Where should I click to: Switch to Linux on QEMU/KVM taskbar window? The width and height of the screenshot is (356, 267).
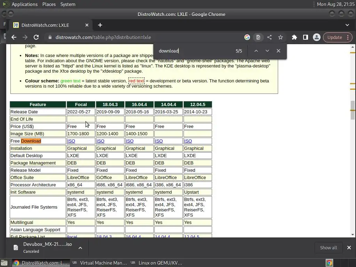(156, 263)
